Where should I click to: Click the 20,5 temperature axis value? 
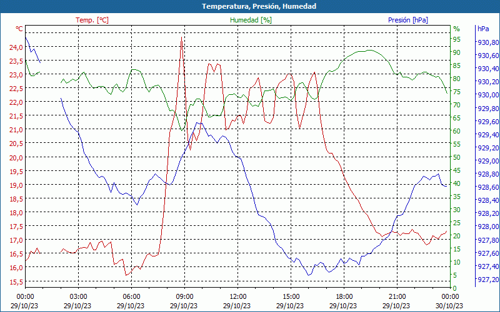click(16, 144)
